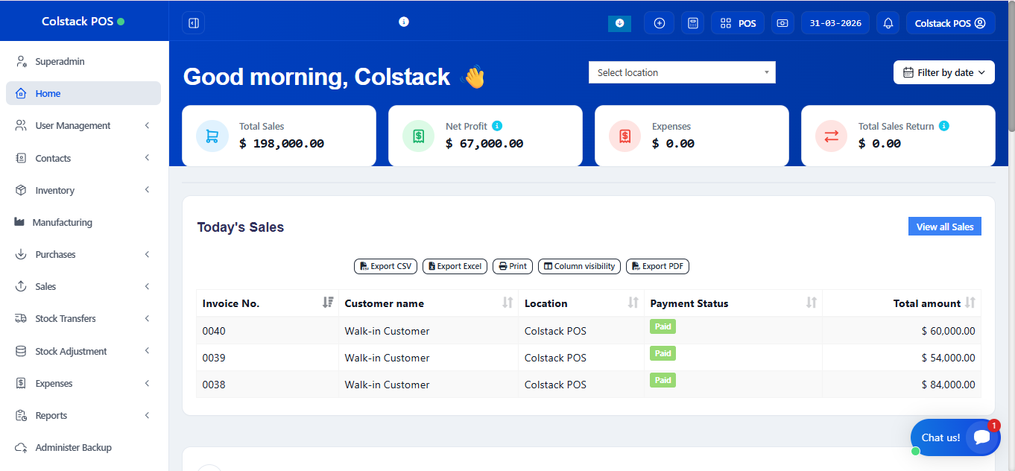
Task: Expand the User Management menu
Action: (83, 126)
